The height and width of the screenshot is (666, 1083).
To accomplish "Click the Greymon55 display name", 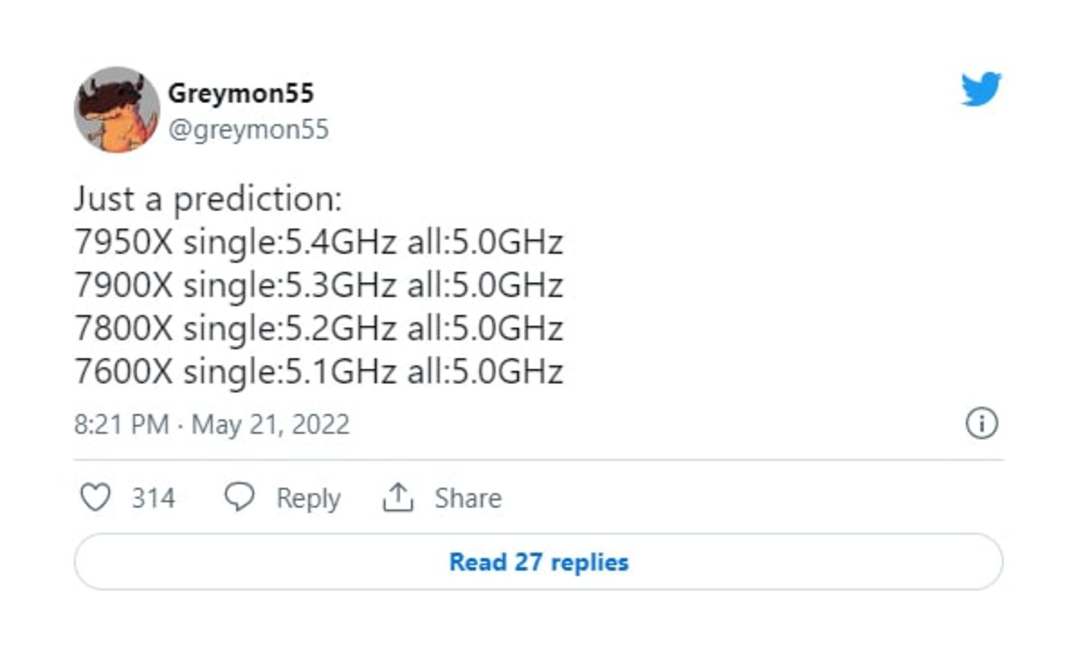I will click(241, 93).
